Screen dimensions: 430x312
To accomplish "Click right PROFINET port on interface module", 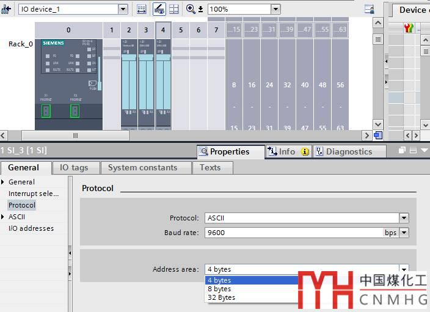I will [75, 111].
